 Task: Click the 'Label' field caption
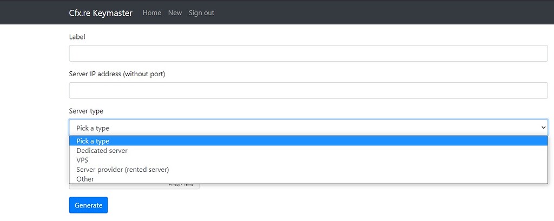(77, 37)
